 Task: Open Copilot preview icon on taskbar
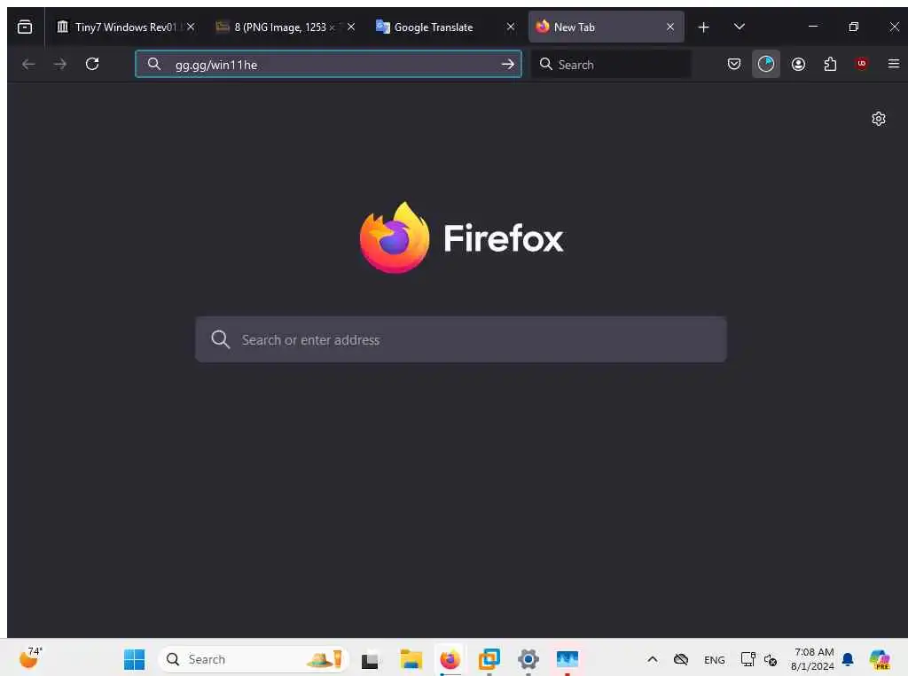pyautogui.click(x=880, y=659)
